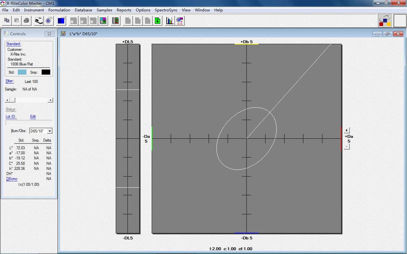Click the sample scrollbar right arrow
Screen dimensions: 407x254
tap(51, 100)
